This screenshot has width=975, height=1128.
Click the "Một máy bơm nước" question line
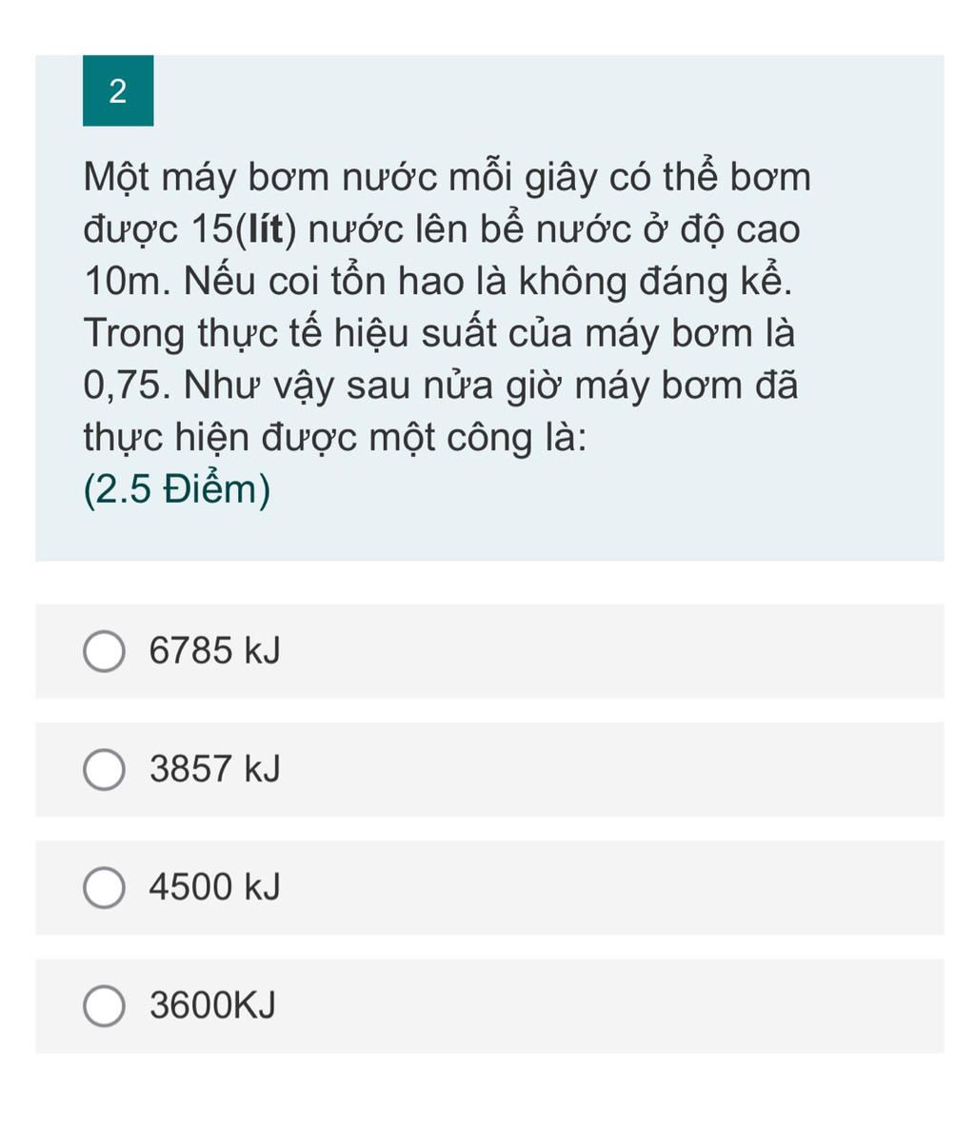pyautogui.click(x=448, y=178)
